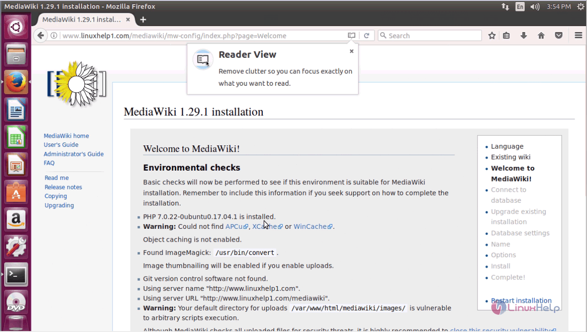Image resolution: width=587 pixels, height=332 pixels.
Task: Launch LibreOffice Writer from dock
Action: coord(16,110)
